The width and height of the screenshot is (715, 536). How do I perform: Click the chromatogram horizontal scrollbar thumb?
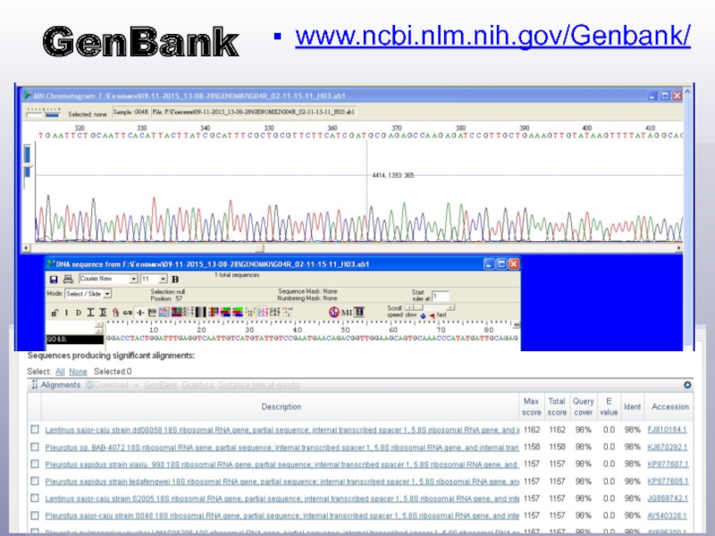tap(259, 248)
